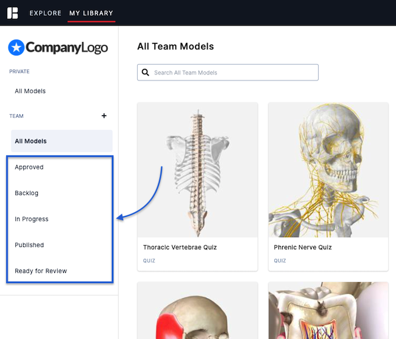The image size is (396, 339).
Task: Open the tooth cross-section model
Action: tap(328, 311)
